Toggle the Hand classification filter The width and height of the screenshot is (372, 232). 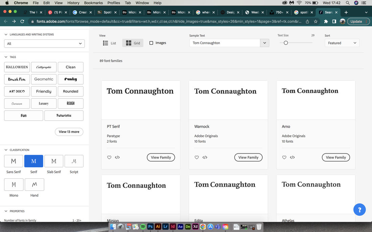[x=34, y=184]
